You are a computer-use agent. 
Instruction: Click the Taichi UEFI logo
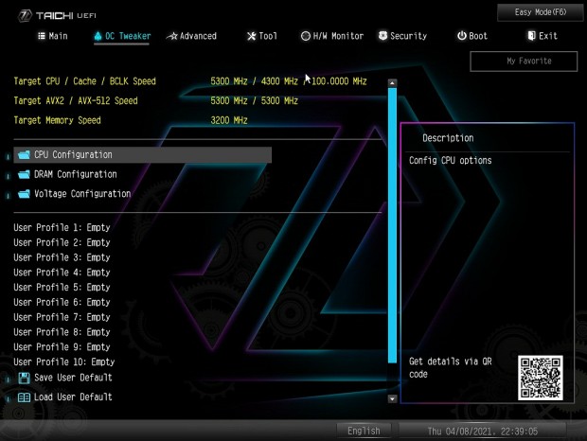click(x=57, y=15)
